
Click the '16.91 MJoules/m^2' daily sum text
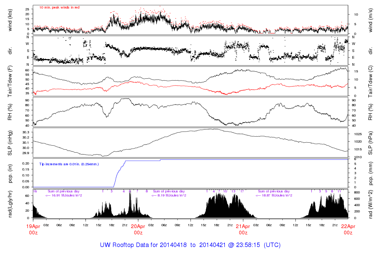pyautogui.click(x=66, y=195)
